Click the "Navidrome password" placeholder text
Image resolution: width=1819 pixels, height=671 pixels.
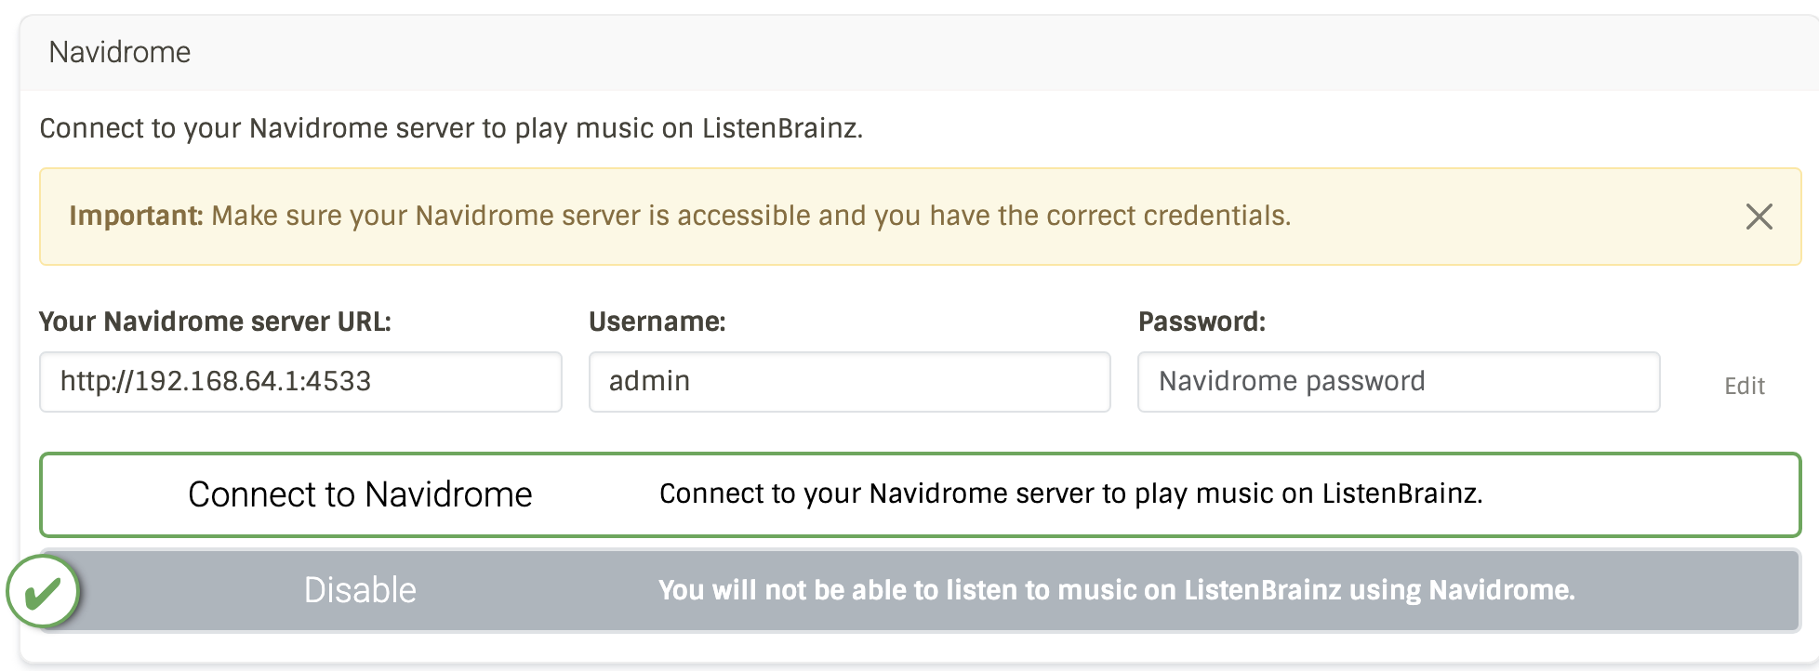pyautogui.click(x=1291, y=381)
